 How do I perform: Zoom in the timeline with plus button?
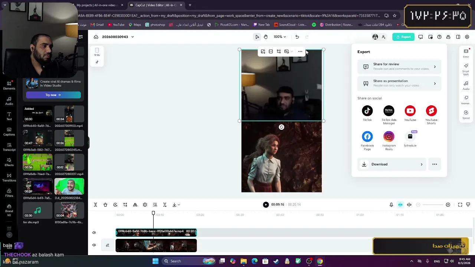(448, 205)
